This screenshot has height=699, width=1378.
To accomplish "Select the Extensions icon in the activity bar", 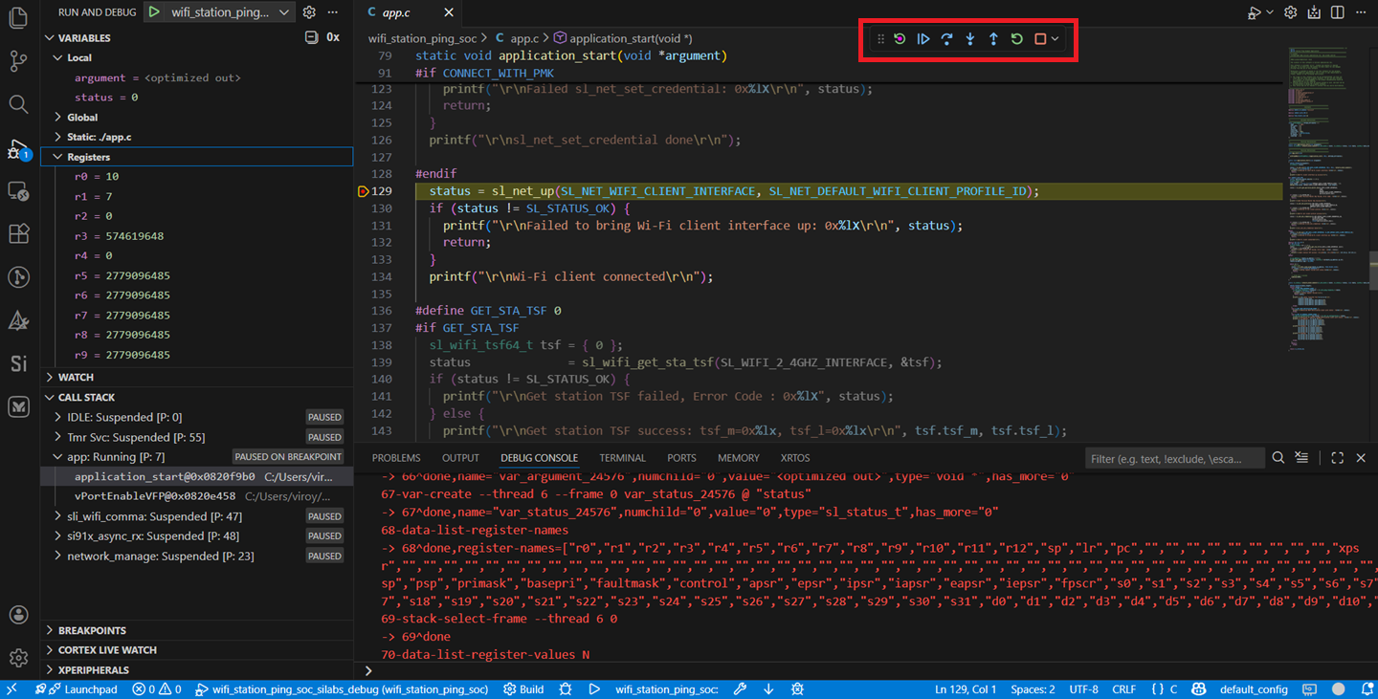I will (x=18, y=233).
